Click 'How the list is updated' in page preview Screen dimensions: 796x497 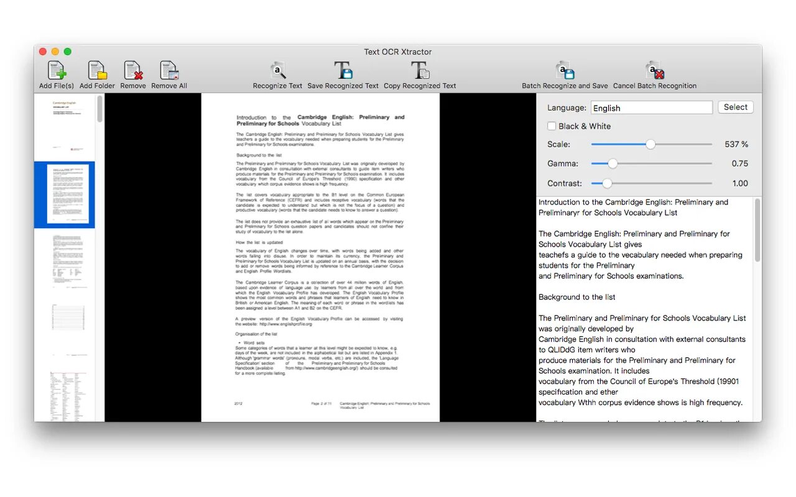point(259,242)
